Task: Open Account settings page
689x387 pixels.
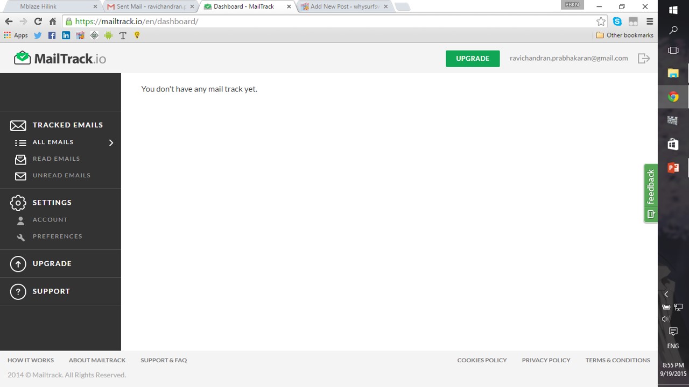Action: click(x=50, y=220)
